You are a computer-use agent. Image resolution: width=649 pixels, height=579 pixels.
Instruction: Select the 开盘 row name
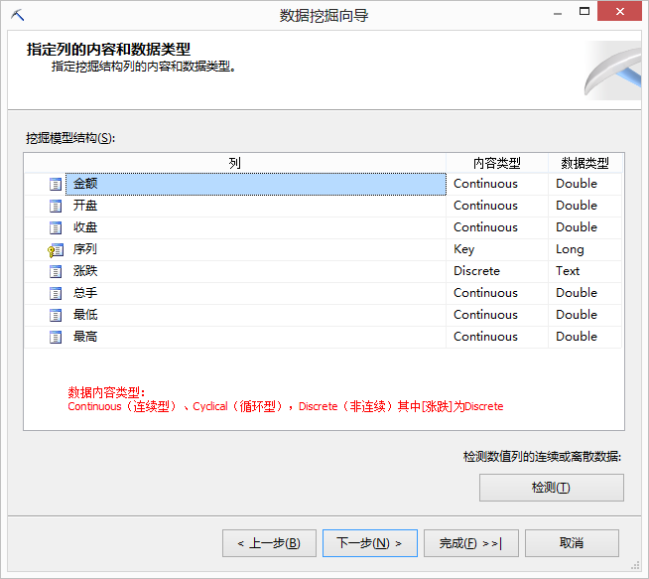coord(256,206)
